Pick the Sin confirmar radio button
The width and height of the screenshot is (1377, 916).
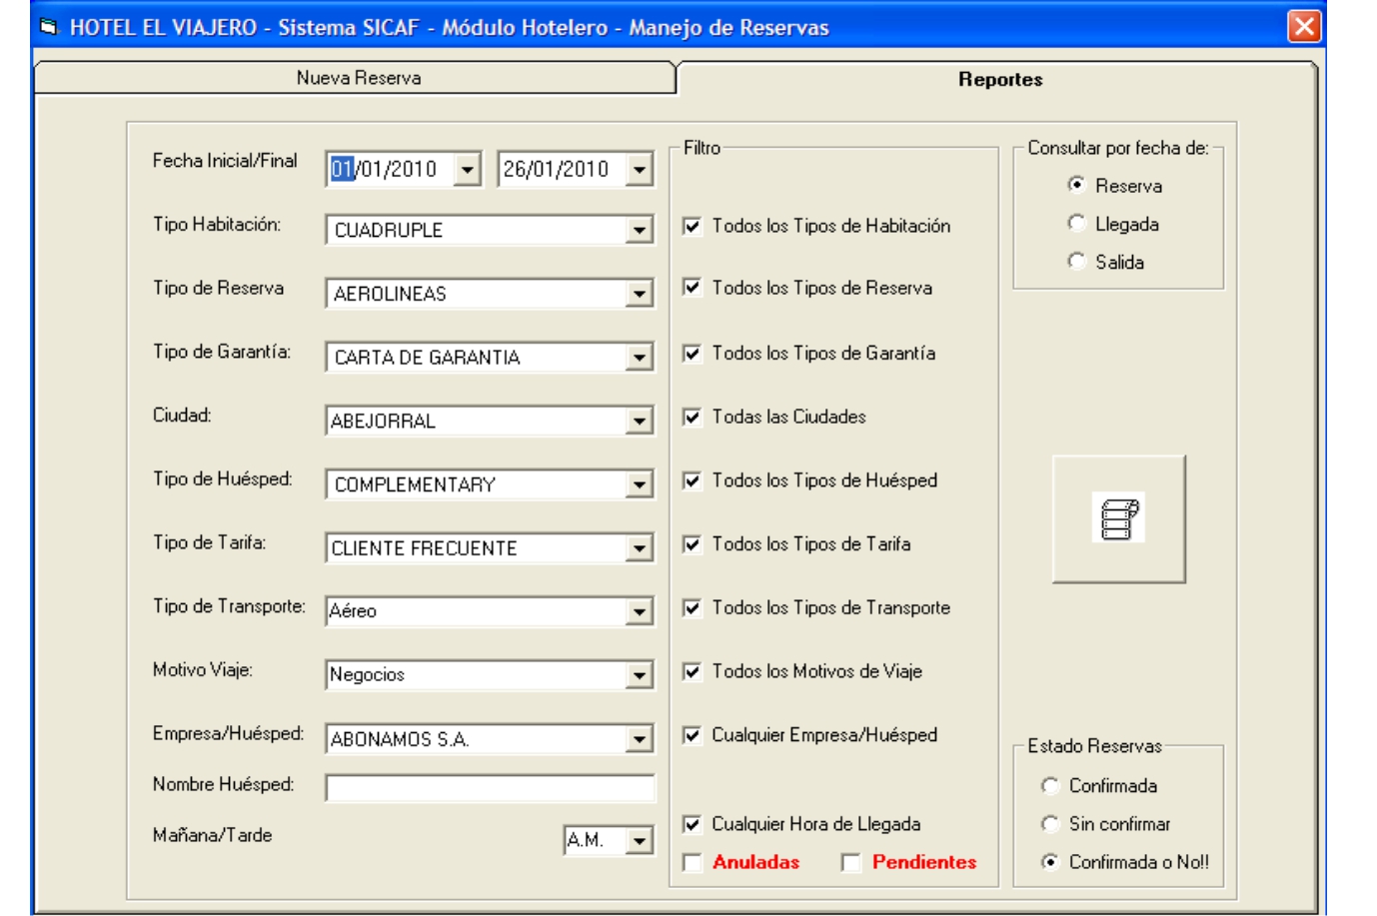coord(1049,824)
